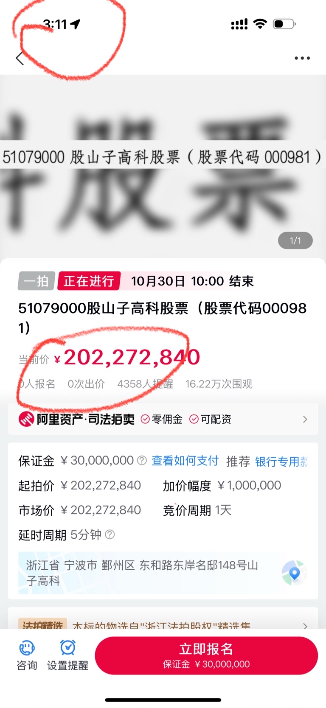Open the 查看如何支付 link
This screenshot has height=708, width=326.
[x=185, y=461]
